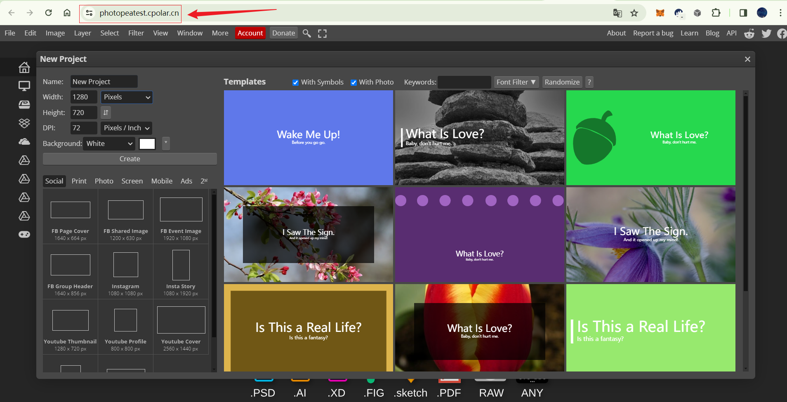This screenshot has height=402, width=787.
Task: Choose the purple dotted What Is Love template
Action: 480,235
